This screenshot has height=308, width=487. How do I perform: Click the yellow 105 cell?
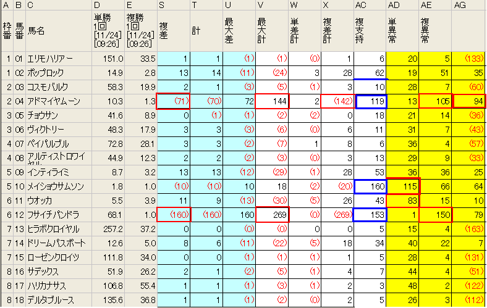[x=436, y=101]
